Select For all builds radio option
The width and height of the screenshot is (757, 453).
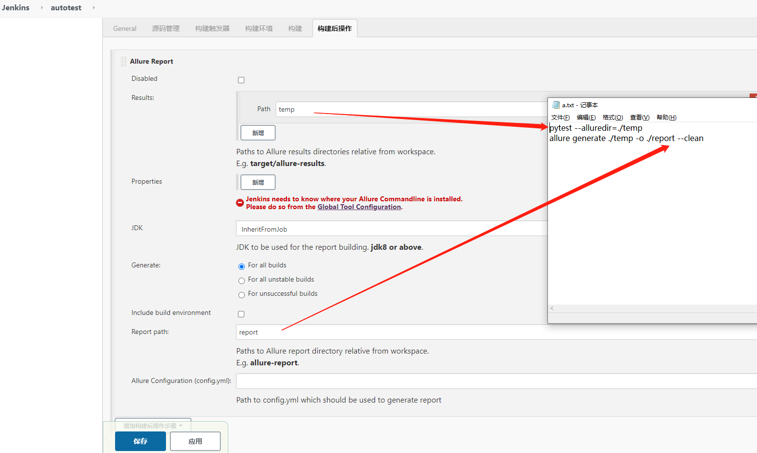[x=241, y=266]
